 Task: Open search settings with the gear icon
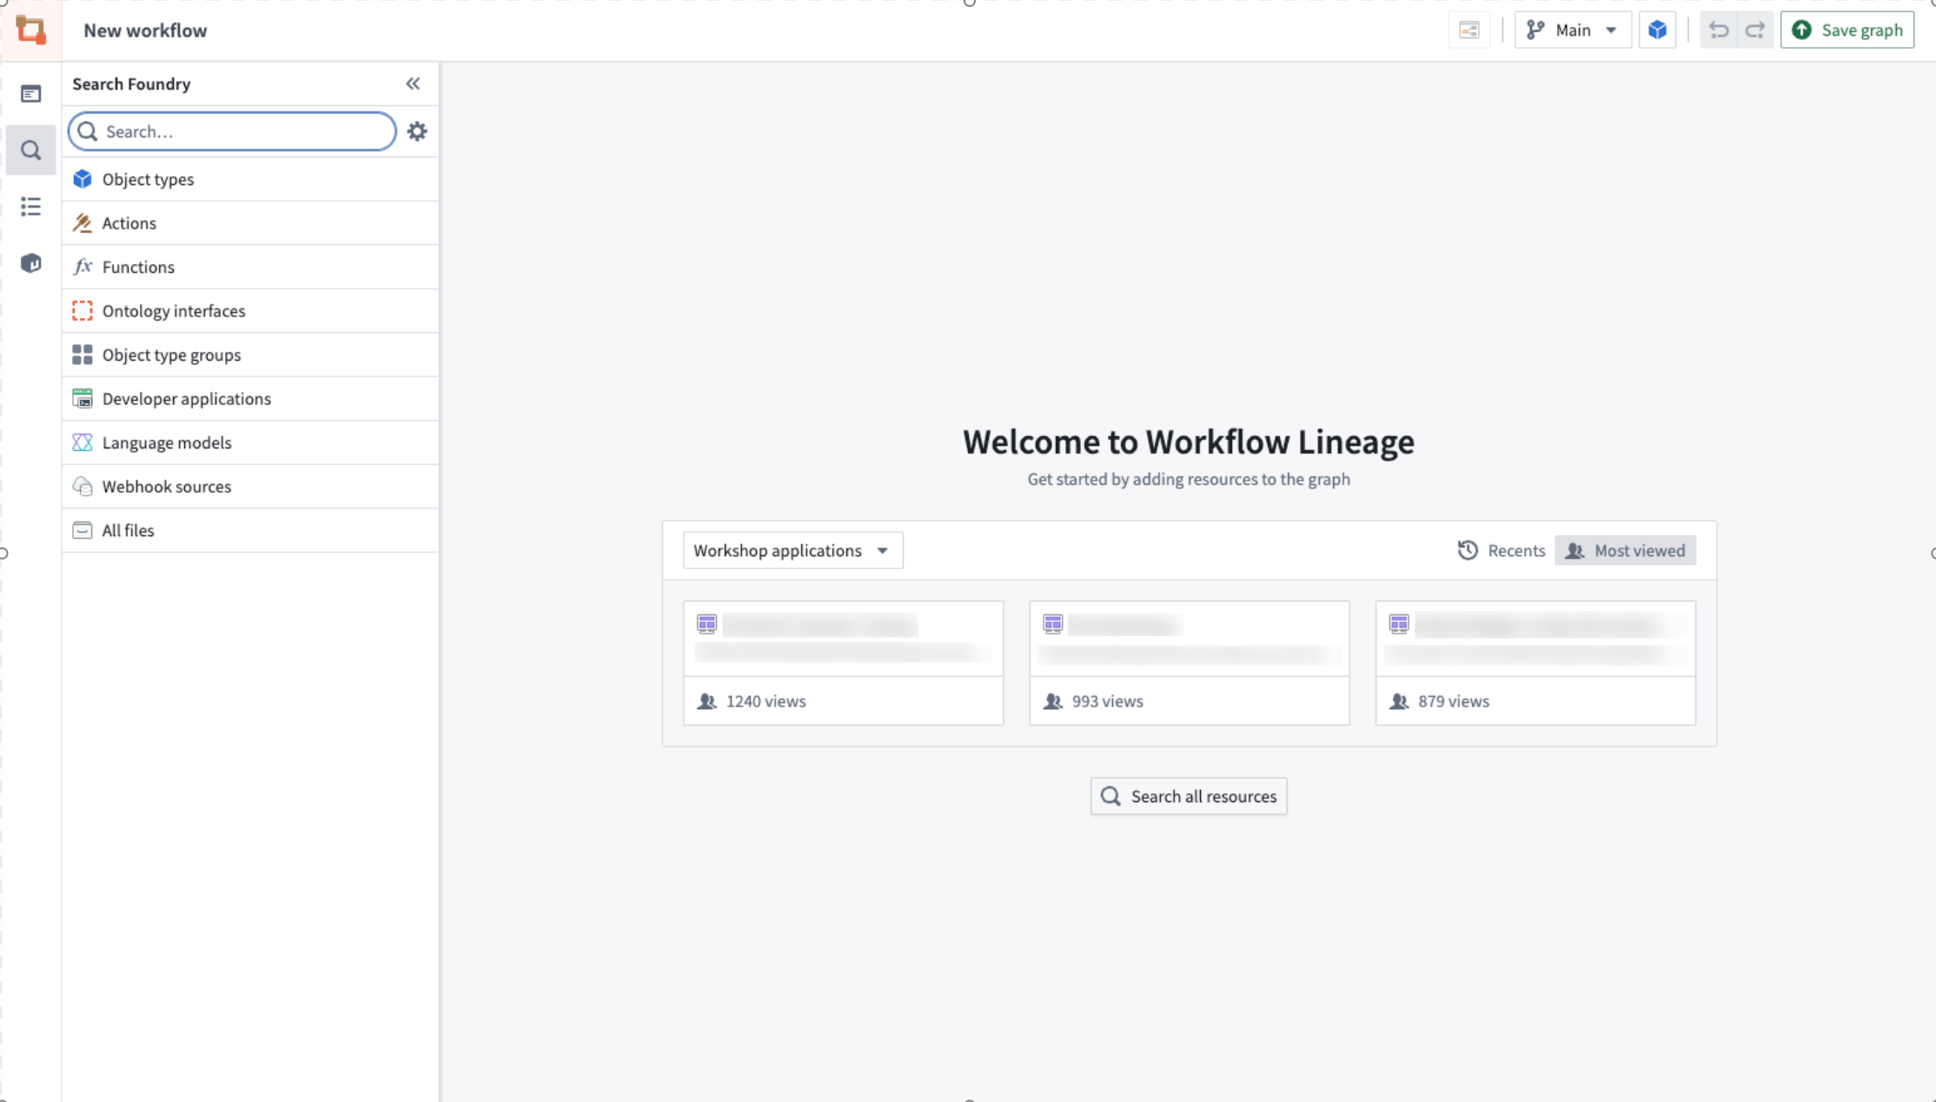[x=417, y=131]
